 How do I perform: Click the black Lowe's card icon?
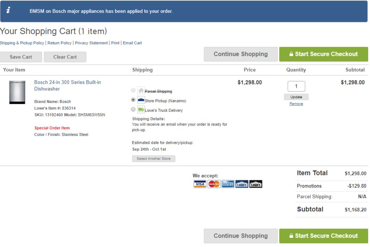256,184
